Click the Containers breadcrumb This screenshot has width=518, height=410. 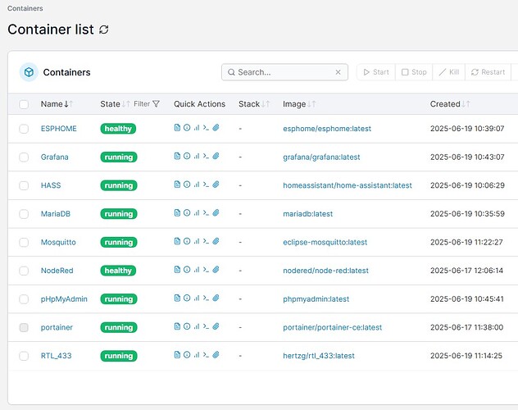click(x=25, y=8)
